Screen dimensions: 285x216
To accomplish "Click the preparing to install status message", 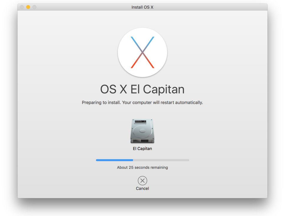I will coord(142,102).
